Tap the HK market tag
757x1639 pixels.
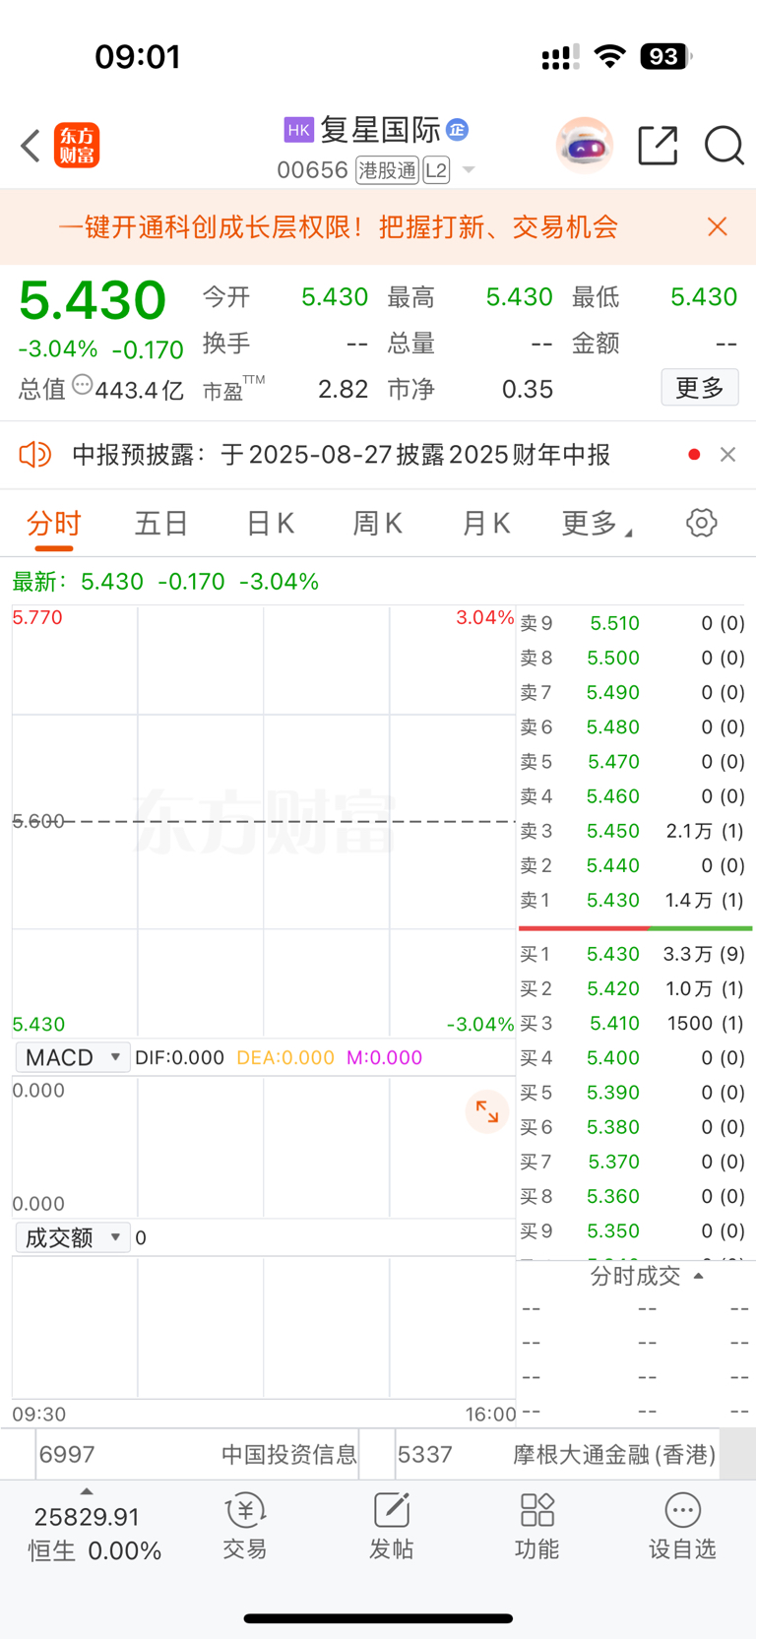298,130
